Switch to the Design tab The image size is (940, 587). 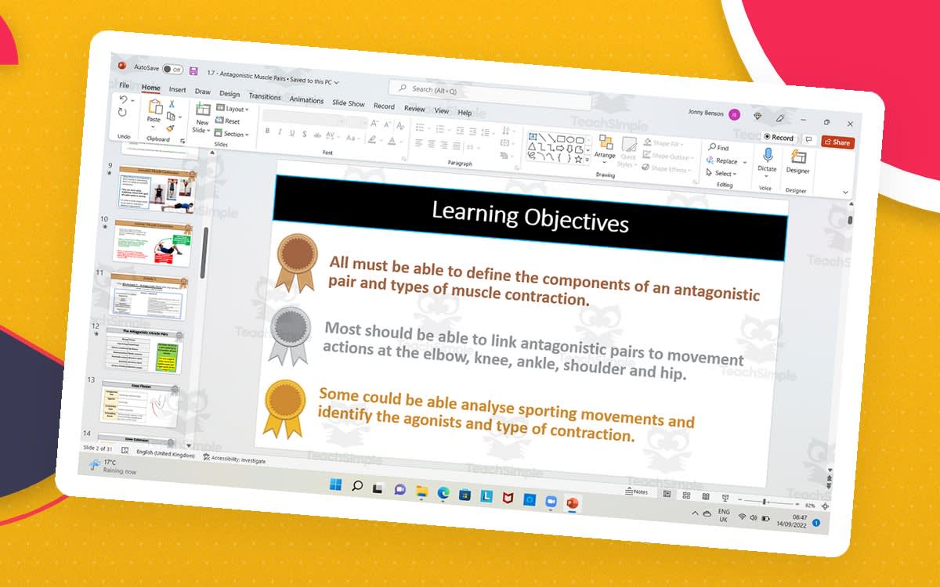coord(230,93)
